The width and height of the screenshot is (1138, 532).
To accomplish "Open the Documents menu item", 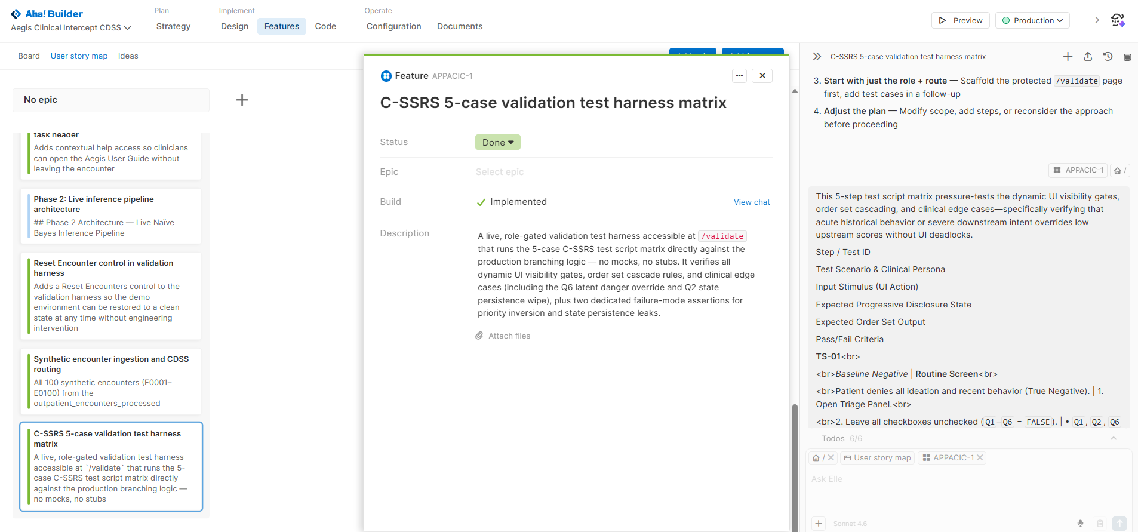I will coord(460,26).
